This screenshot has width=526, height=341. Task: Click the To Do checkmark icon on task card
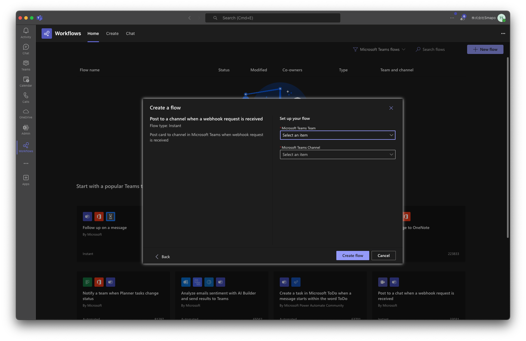tap(296, 282)
